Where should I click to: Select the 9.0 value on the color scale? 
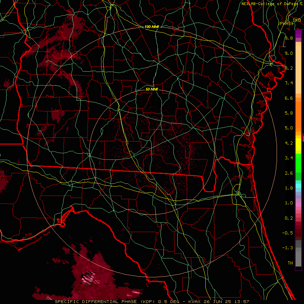click(x=289, y=53)
